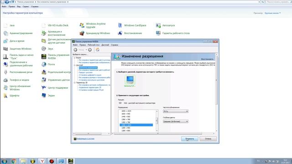The width and height of the screenshot is (292, 164).
Task: Collapse the Видео tree node
Action: coord(75,58)
